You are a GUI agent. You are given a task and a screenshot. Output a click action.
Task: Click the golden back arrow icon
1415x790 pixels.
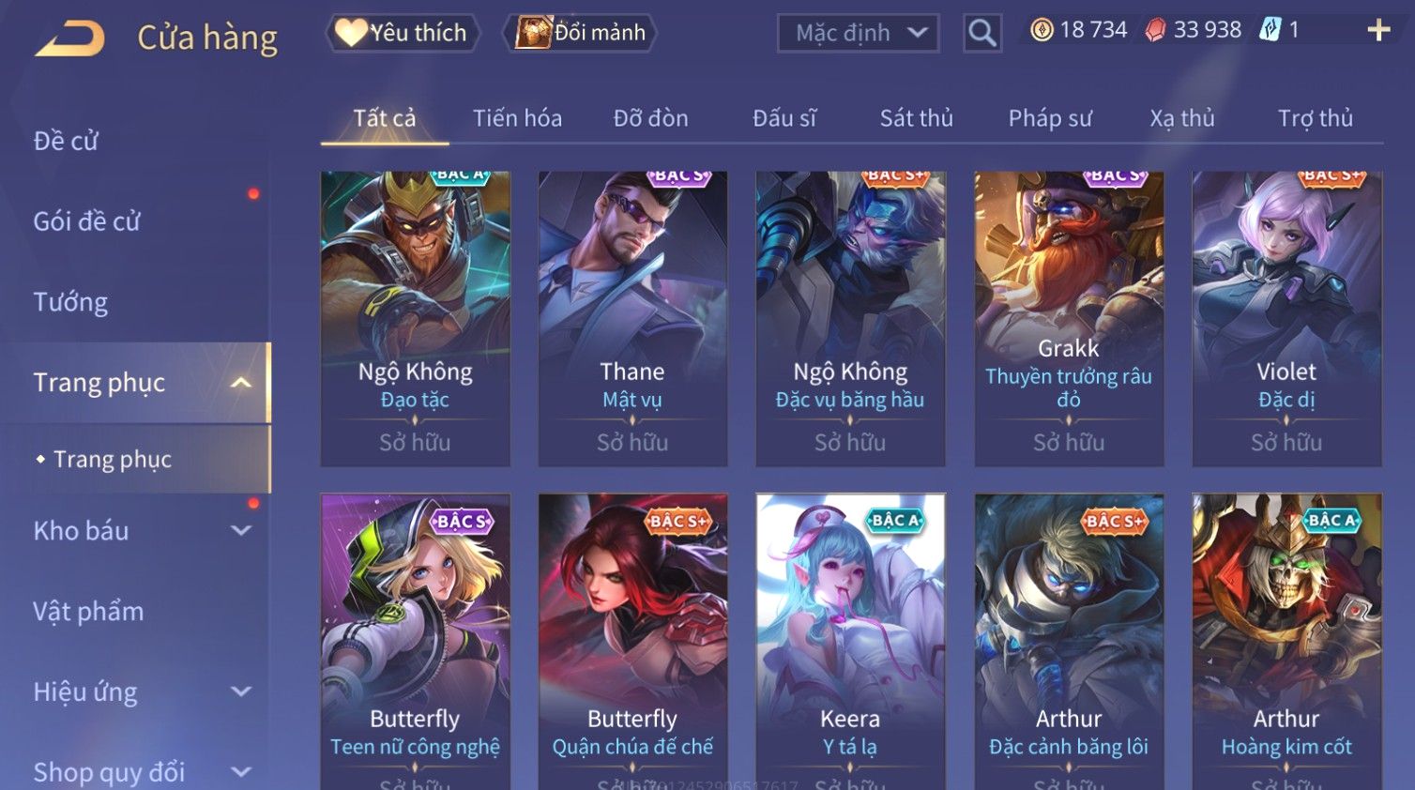point(70,38)
